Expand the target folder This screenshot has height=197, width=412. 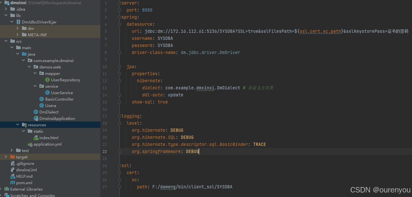(6, 157)
